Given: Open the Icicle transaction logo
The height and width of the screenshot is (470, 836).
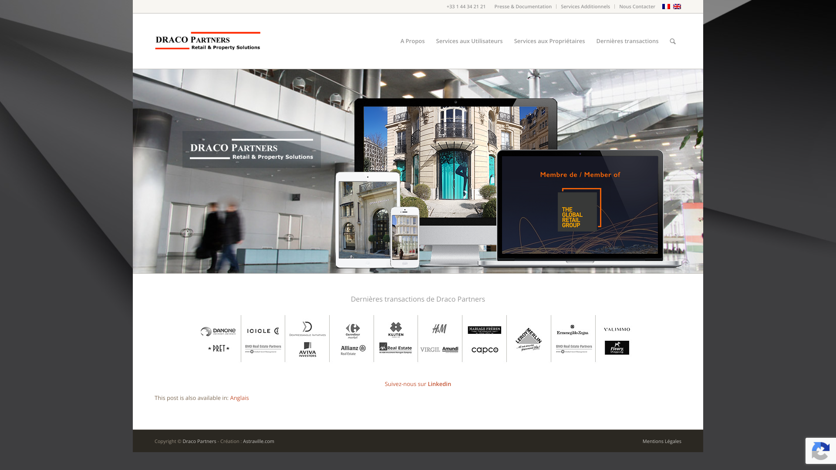Looking at the screenshot, I should [263, 331].
